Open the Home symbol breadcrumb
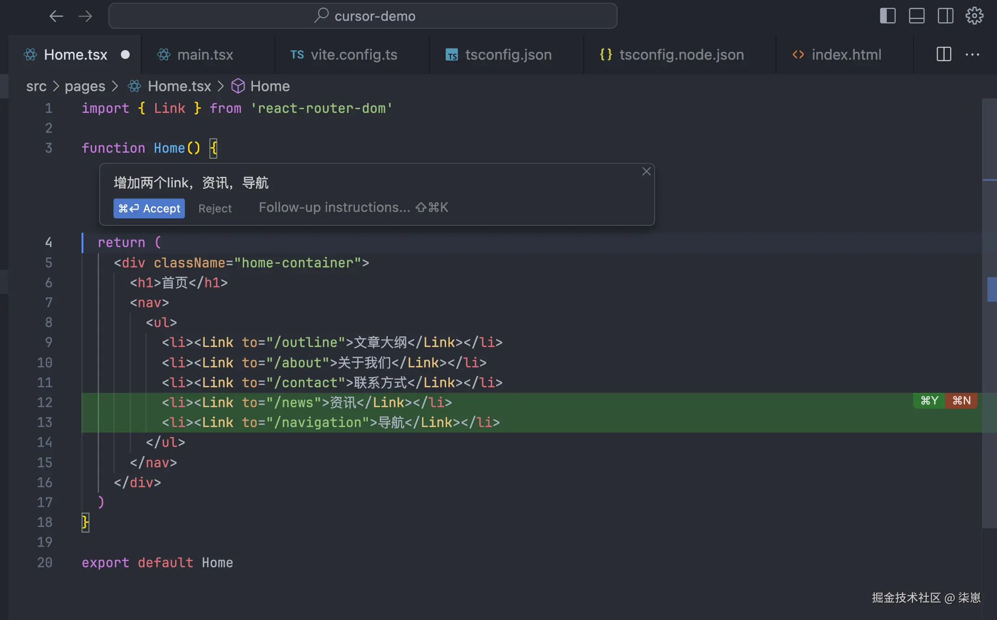 [x=270, y=87]
